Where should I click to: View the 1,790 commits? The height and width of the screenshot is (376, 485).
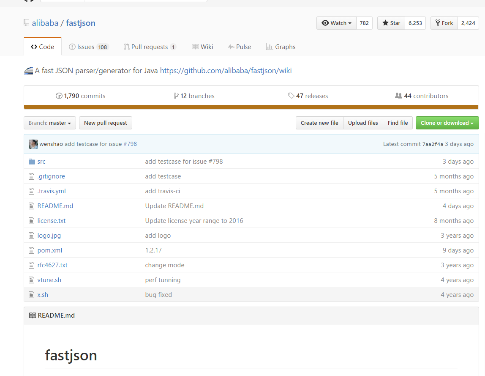point(80,96)
